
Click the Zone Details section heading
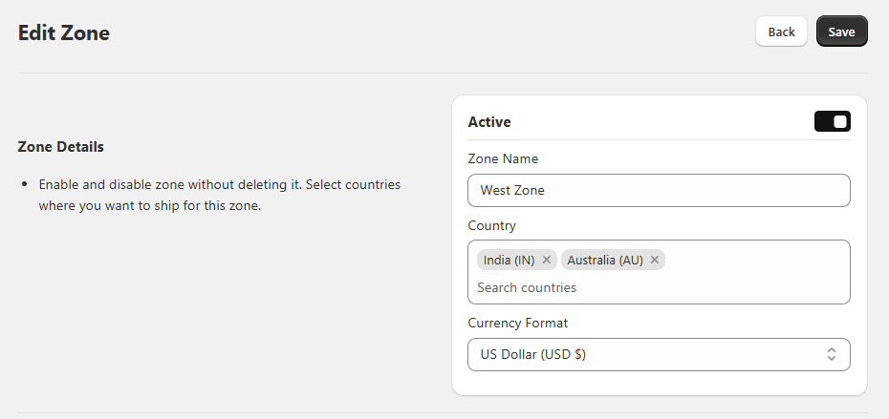(x=60, y=147)
